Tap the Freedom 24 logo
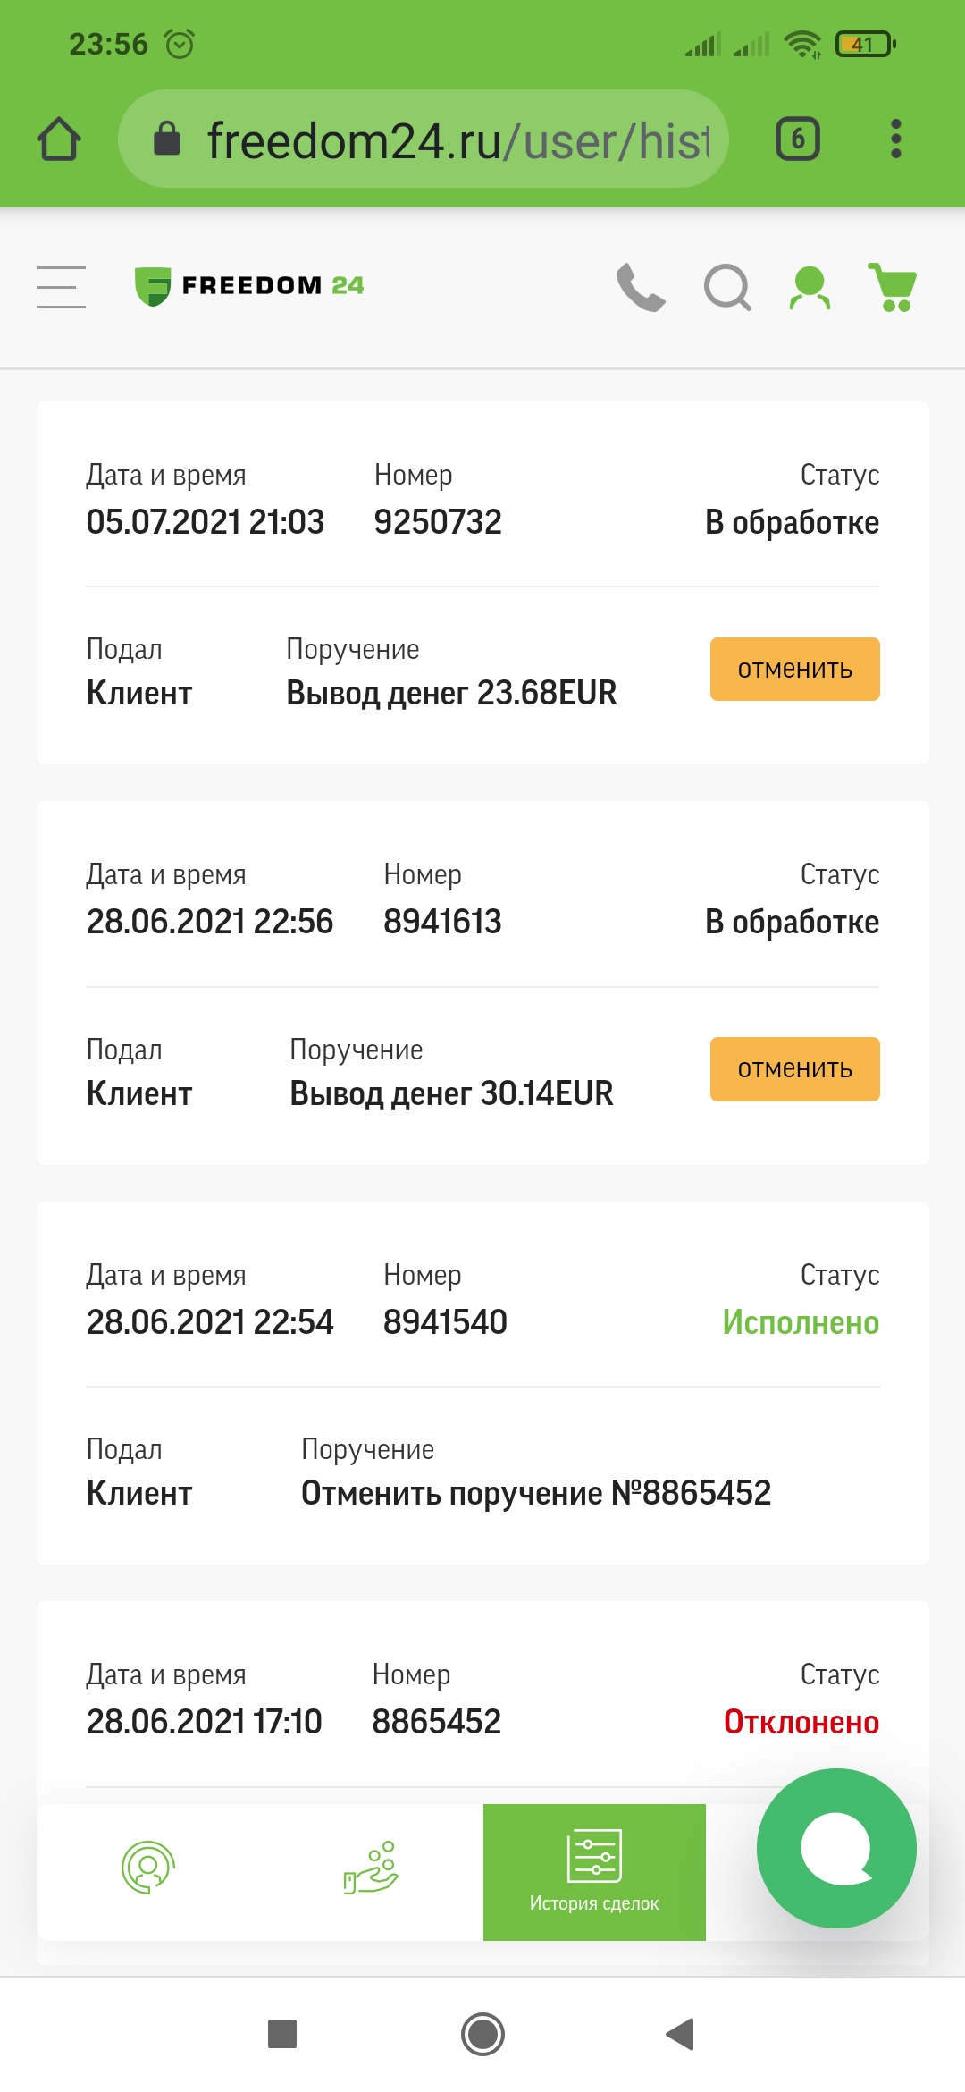The image size is (965, 2092). tap(249, 286)
